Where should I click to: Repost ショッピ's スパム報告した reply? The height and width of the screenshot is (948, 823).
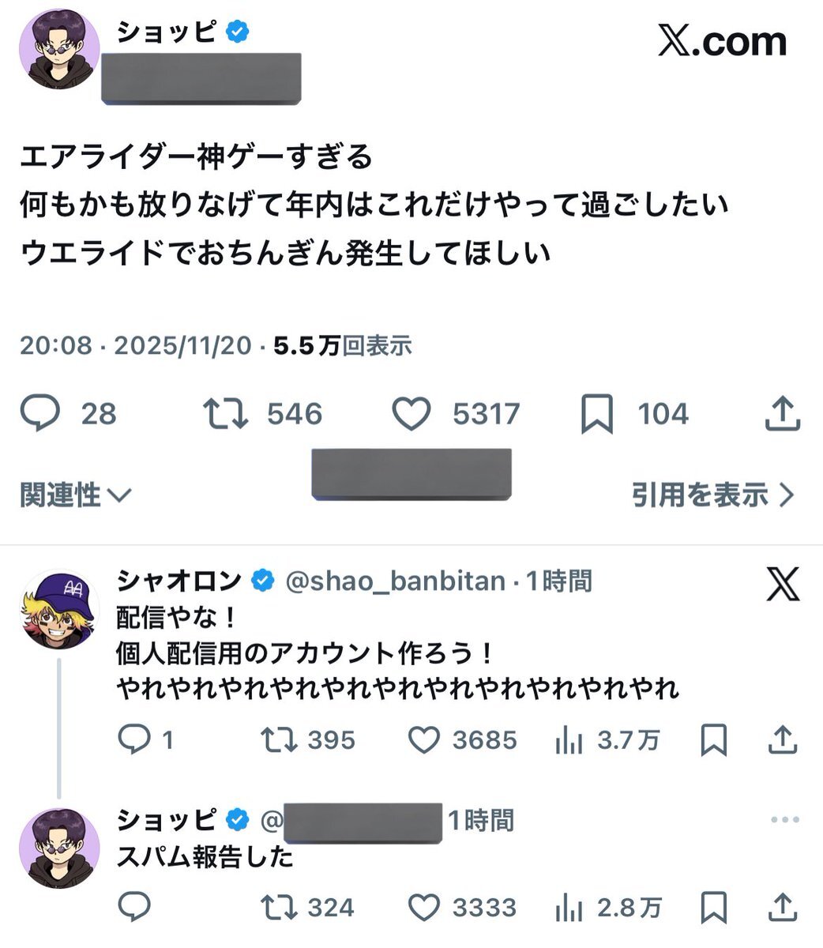[x=279, y=908]
